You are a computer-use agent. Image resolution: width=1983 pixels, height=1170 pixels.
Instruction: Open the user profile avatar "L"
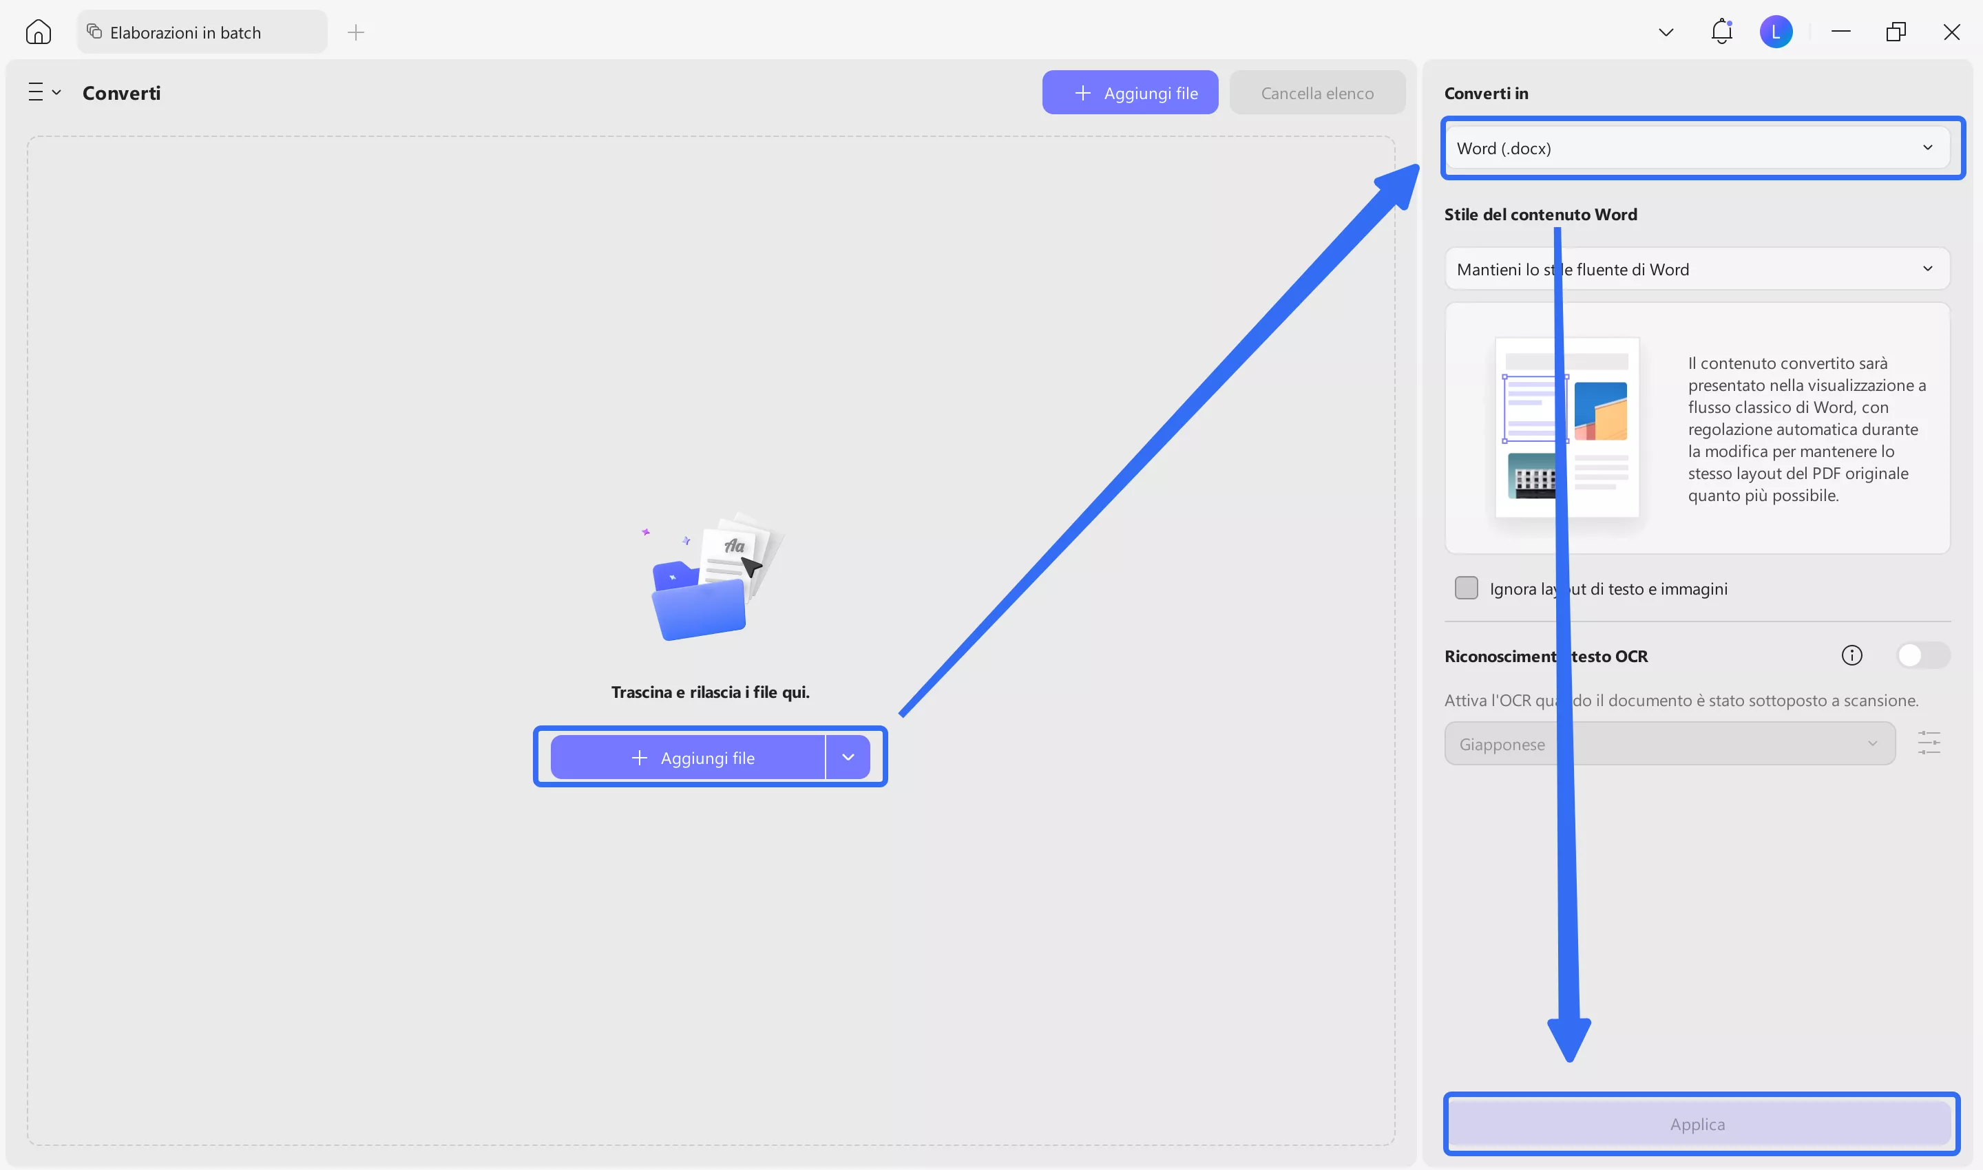pyautogui.click(x=1776, y=32)
